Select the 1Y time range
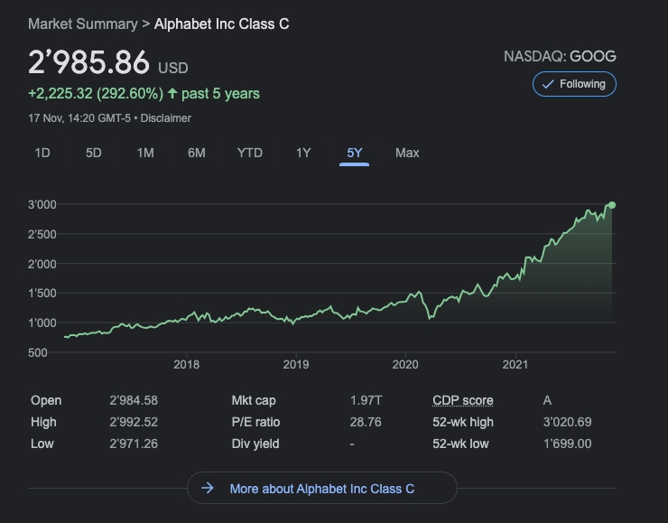668x523 pixels. point(303,153)
